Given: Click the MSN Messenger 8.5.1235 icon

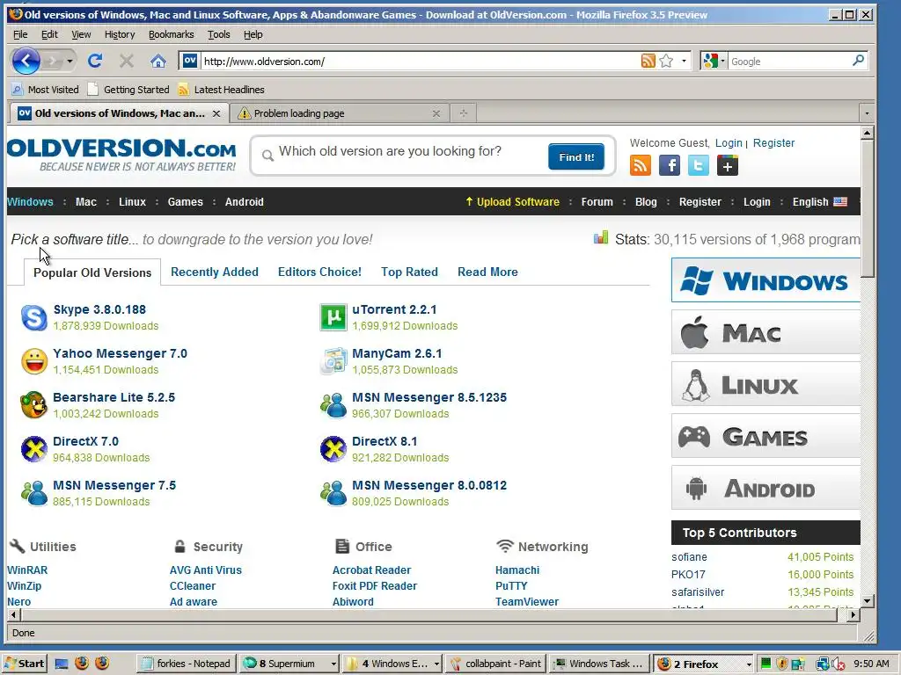Looking at the screenshot, I should 333,405.
